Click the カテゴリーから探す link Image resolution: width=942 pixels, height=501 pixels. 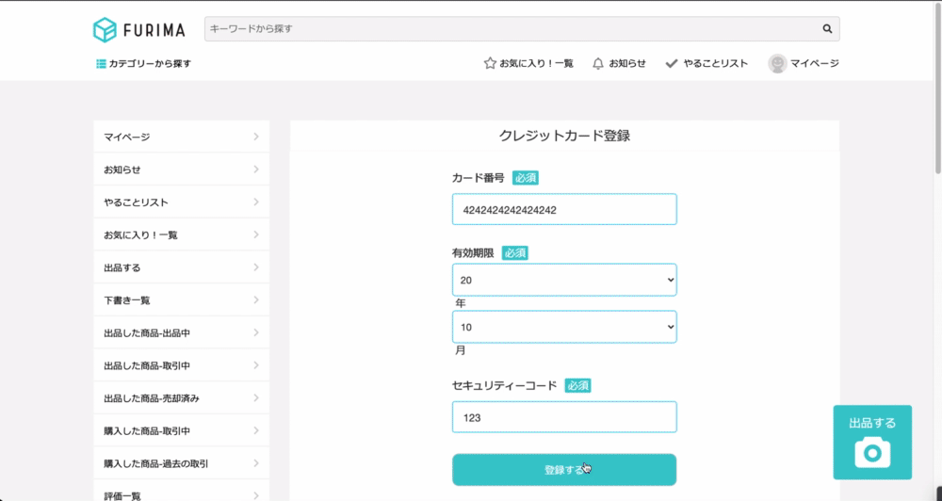(x=143, y=64)
